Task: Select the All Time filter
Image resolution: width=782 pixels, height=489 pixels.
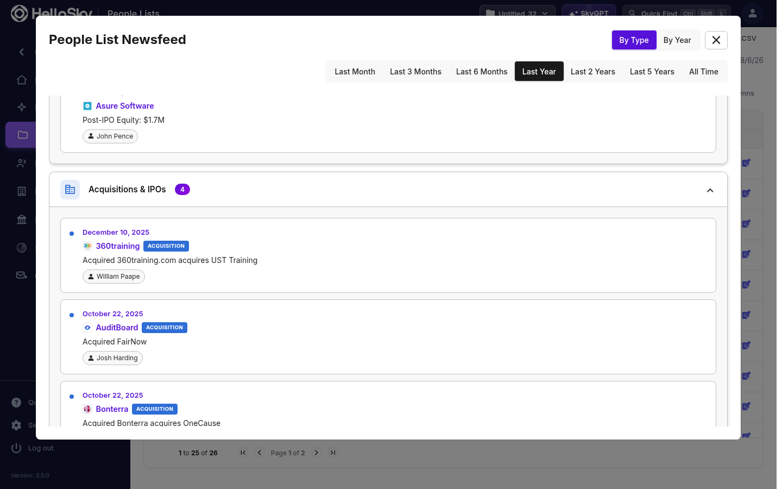Action: pos(703,72)
